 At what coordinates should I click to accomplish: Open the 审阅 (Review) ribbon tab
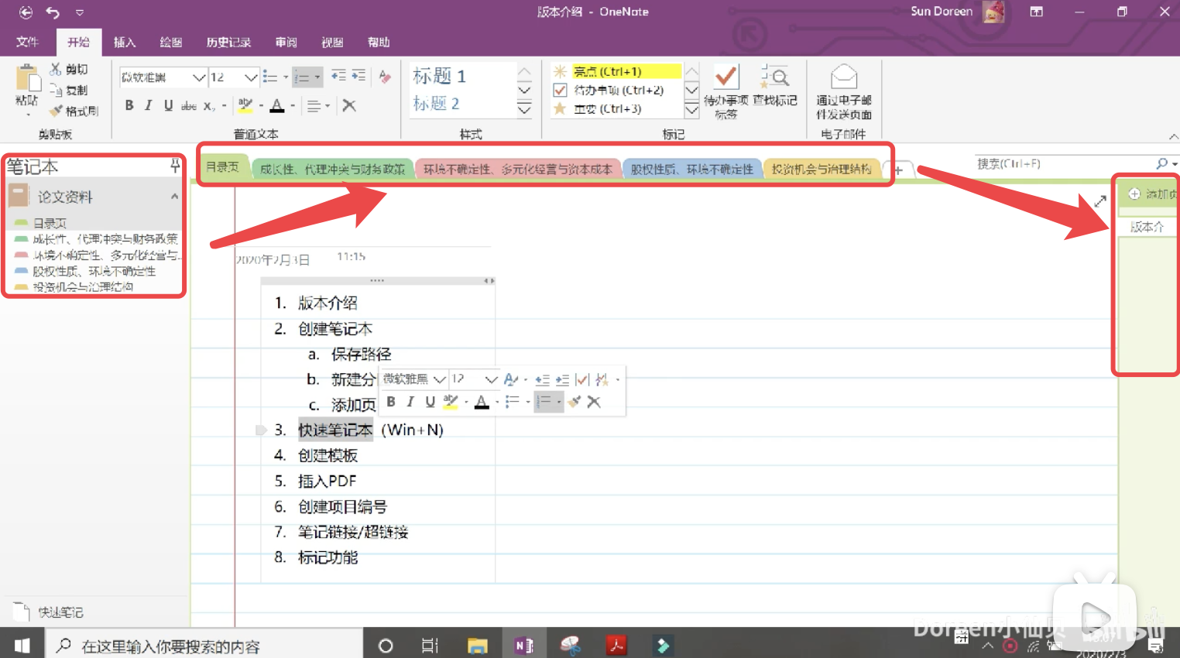tap(286, 42)
